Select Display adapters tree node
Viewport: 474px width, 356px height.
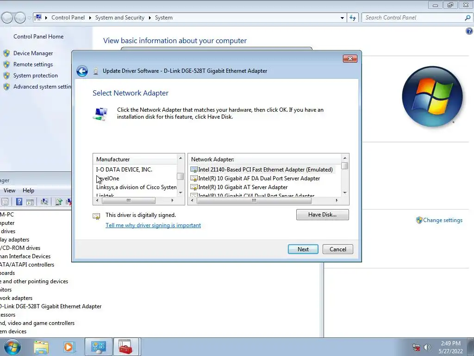(14, 240)
